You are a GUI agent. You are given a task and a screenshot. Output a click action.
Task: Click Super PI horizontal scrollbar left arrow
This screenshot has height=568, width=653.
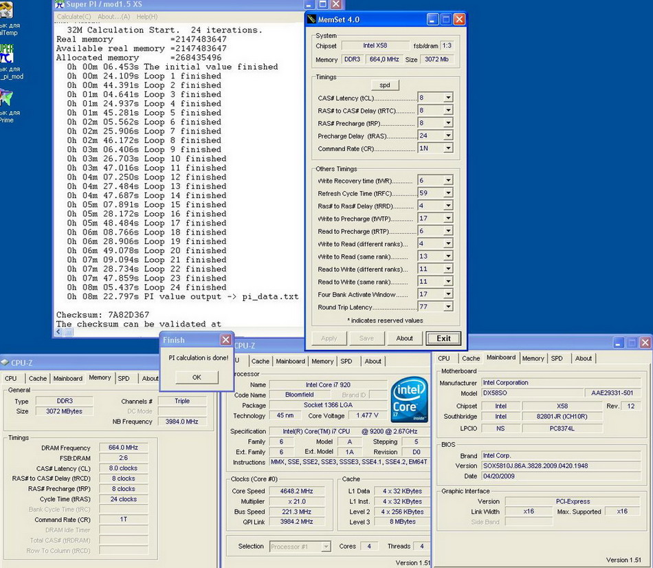coord(58,332)
